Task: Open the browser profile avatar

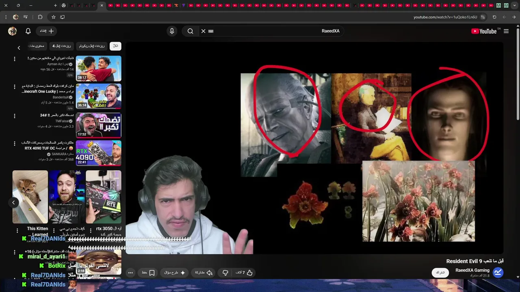Action: [x=15, y=17]
